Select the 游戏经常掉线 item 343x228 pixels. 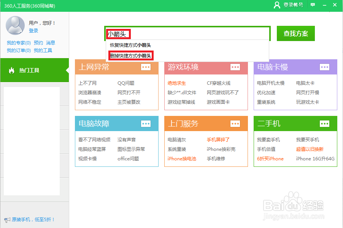pyautogui.click(x=181, y=102)
